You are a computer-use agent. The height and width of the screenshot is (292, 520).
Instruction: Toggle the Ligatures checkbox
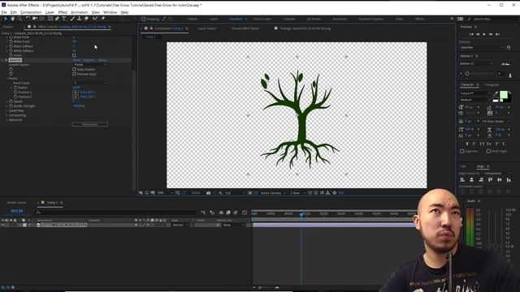point(462,152)
